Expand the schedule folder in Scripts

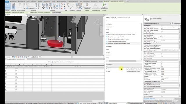pos(108,52)
